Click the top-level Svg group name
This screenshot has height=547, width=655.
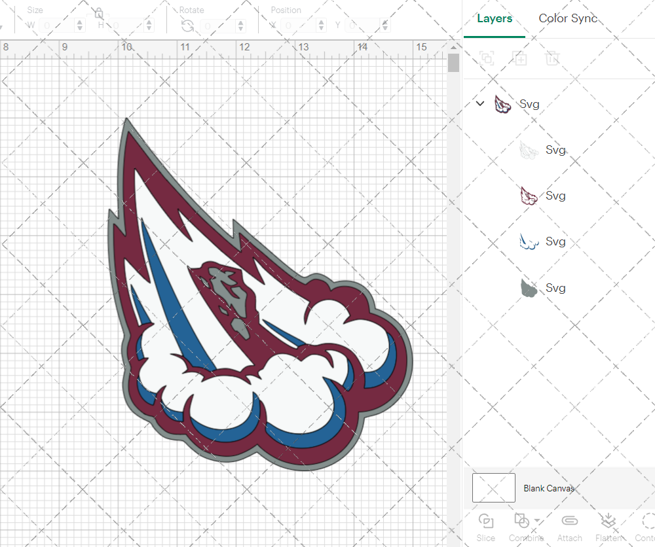point(529,104)
